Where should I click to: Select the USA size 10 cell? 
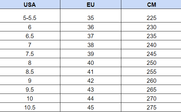click(30, 98)
